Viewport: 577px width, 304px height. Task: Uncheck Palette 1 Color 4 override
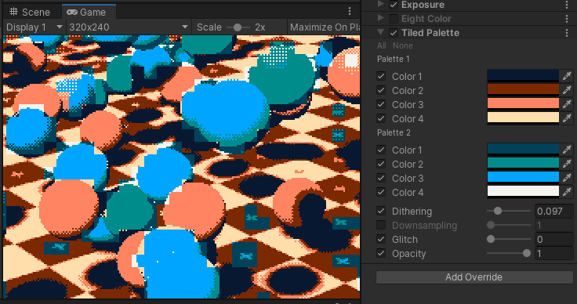point(381,118)
